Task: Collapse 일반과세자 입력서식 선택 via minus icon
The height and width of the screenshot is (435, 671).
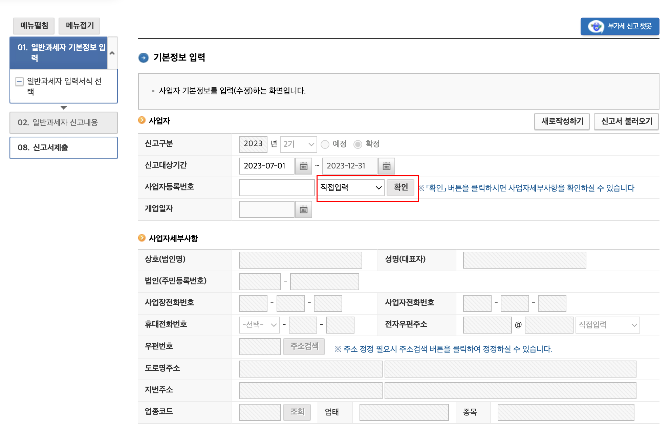Action: pos(19,81)
